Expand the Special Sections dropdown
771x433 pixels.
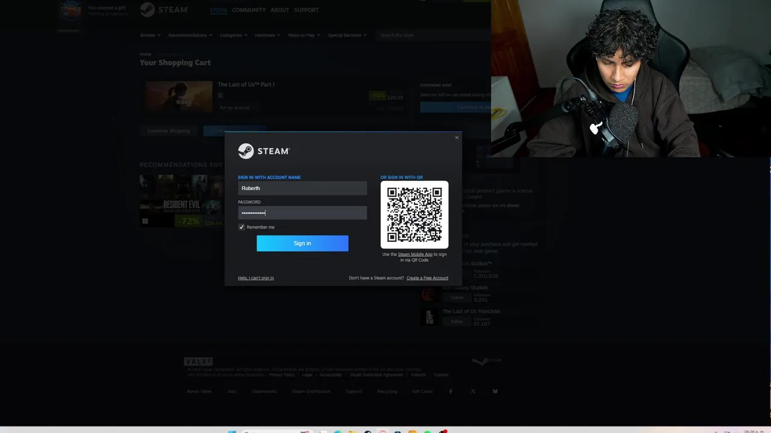pyautogui.click(x=347, y=35)
